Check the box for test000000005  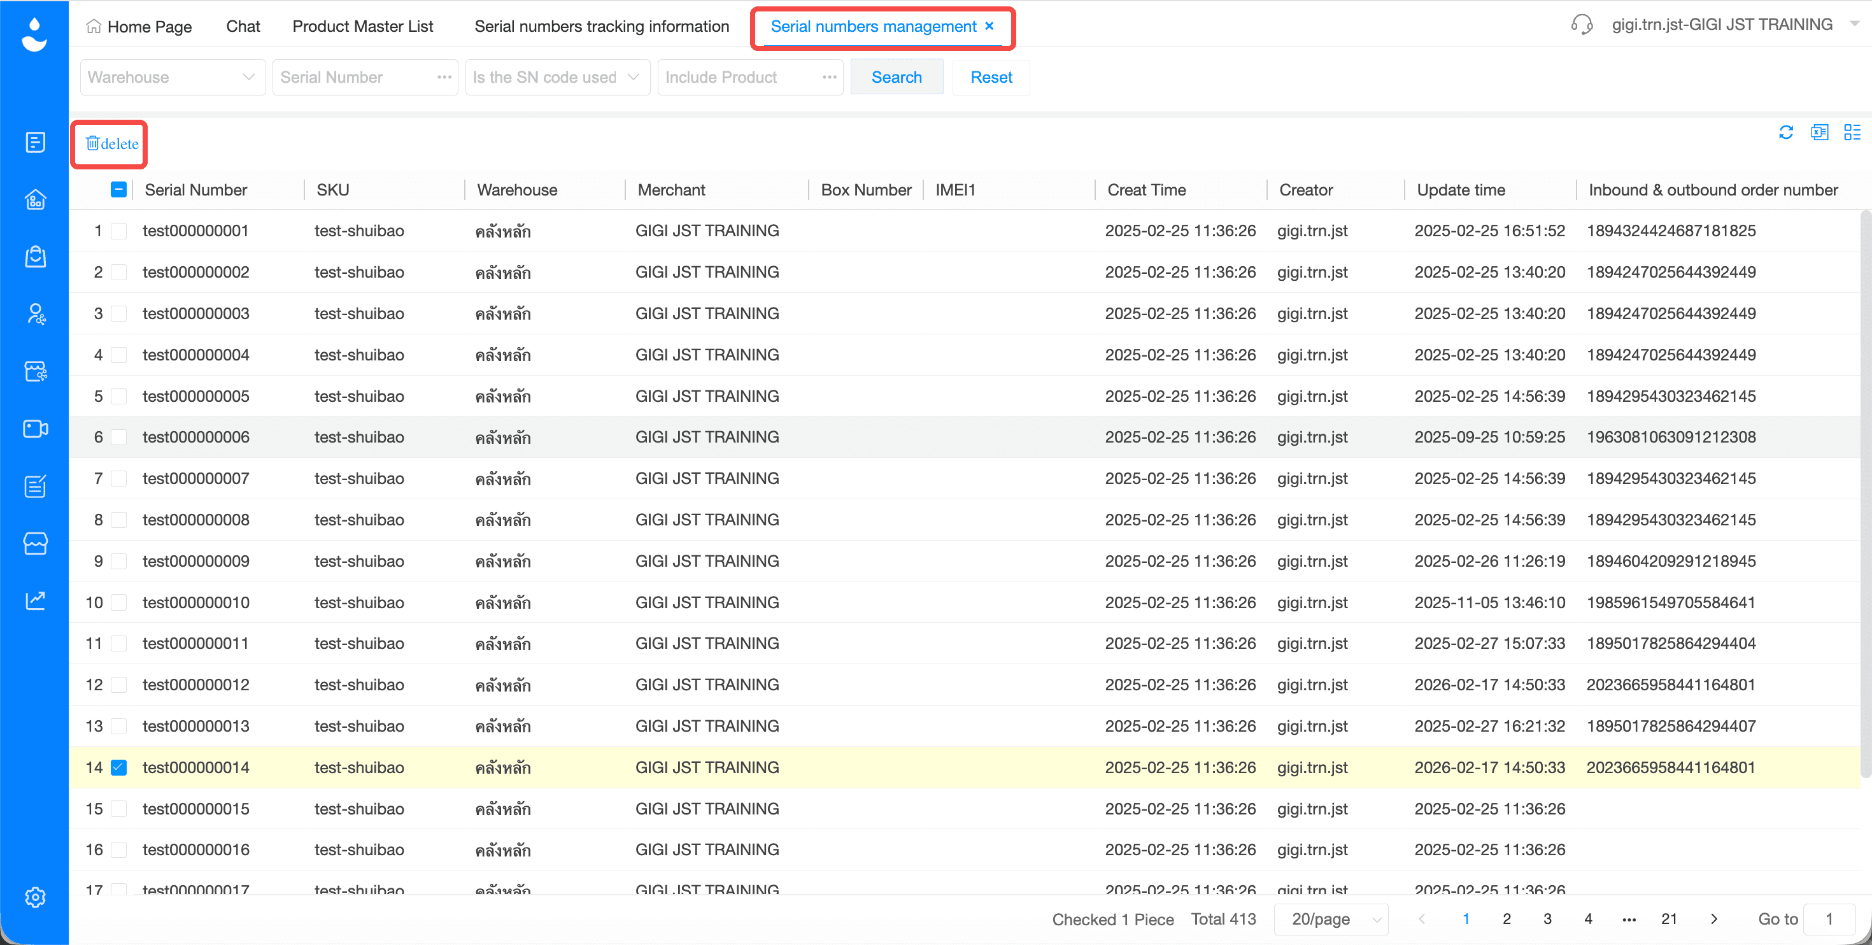click(x=118, y=396)
